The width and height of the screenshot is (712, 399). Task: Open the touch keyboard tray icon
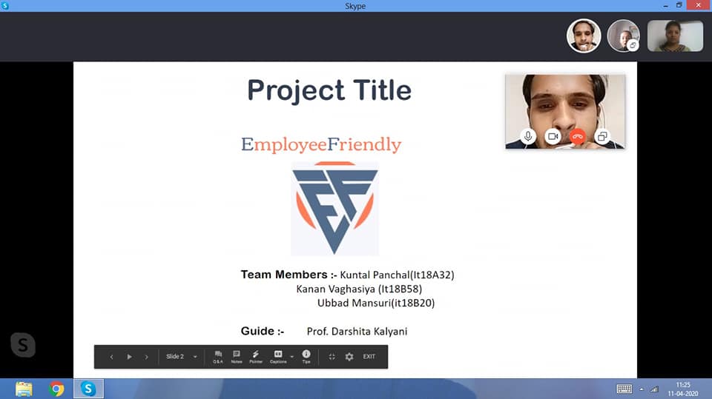click(x=624, y=389)
